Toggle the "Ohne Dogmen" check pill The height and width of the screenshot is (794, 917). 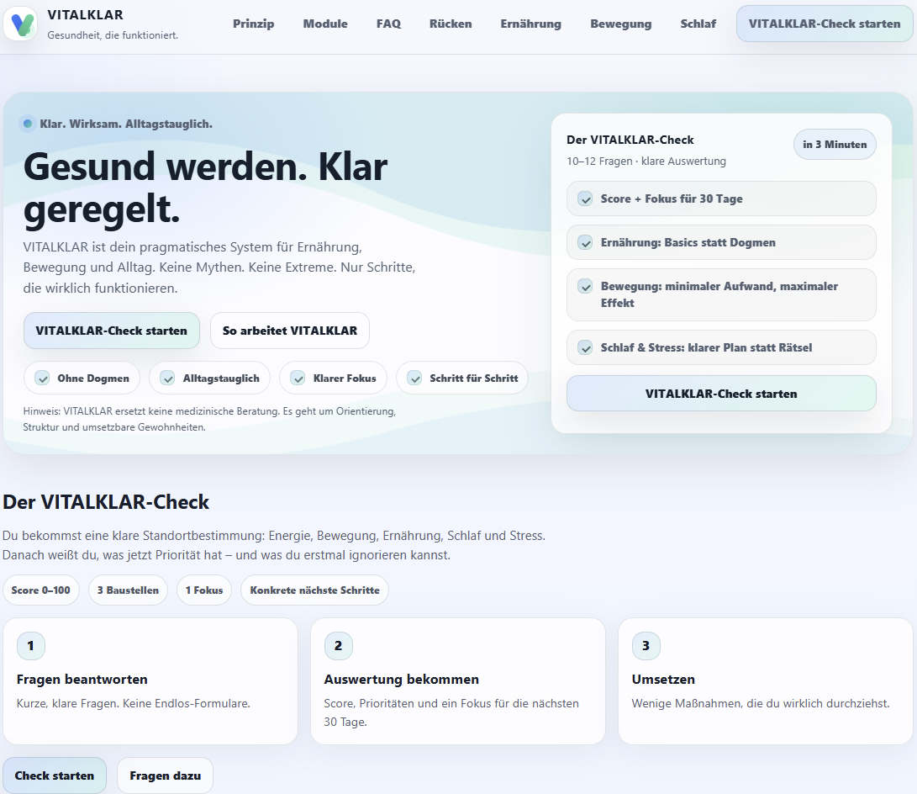[x=82, y=378]
